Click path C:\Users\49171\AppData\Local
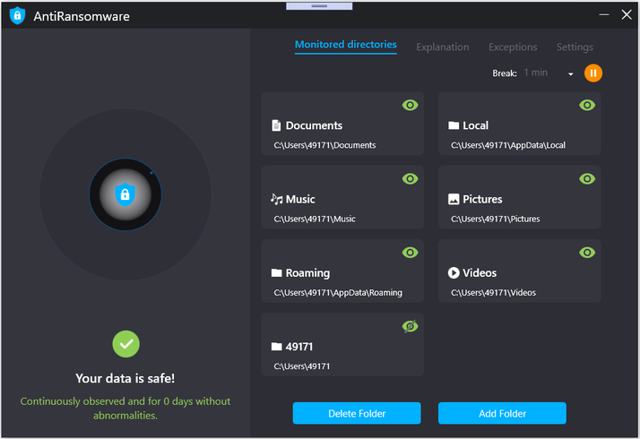 click(508, 145)
